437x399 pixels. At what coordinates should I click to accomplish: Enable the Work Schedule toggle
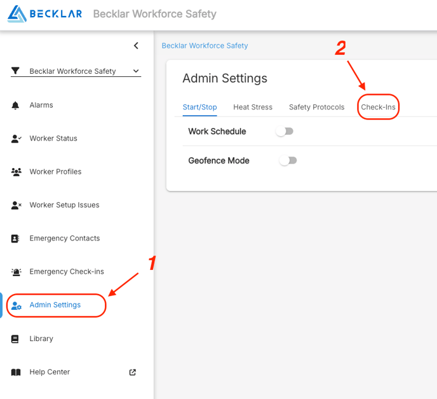[x=285, y=132]
